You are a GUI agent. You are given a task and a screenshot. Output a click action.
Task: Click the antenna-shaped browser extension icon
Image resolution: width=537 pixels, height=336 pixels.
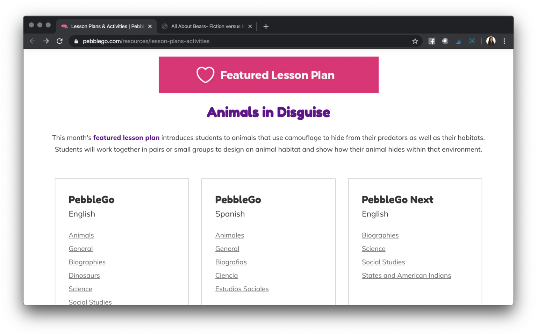tap(472, 41)
